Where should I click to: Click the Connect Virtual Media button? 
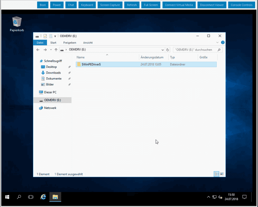click(x=179, y=5)
